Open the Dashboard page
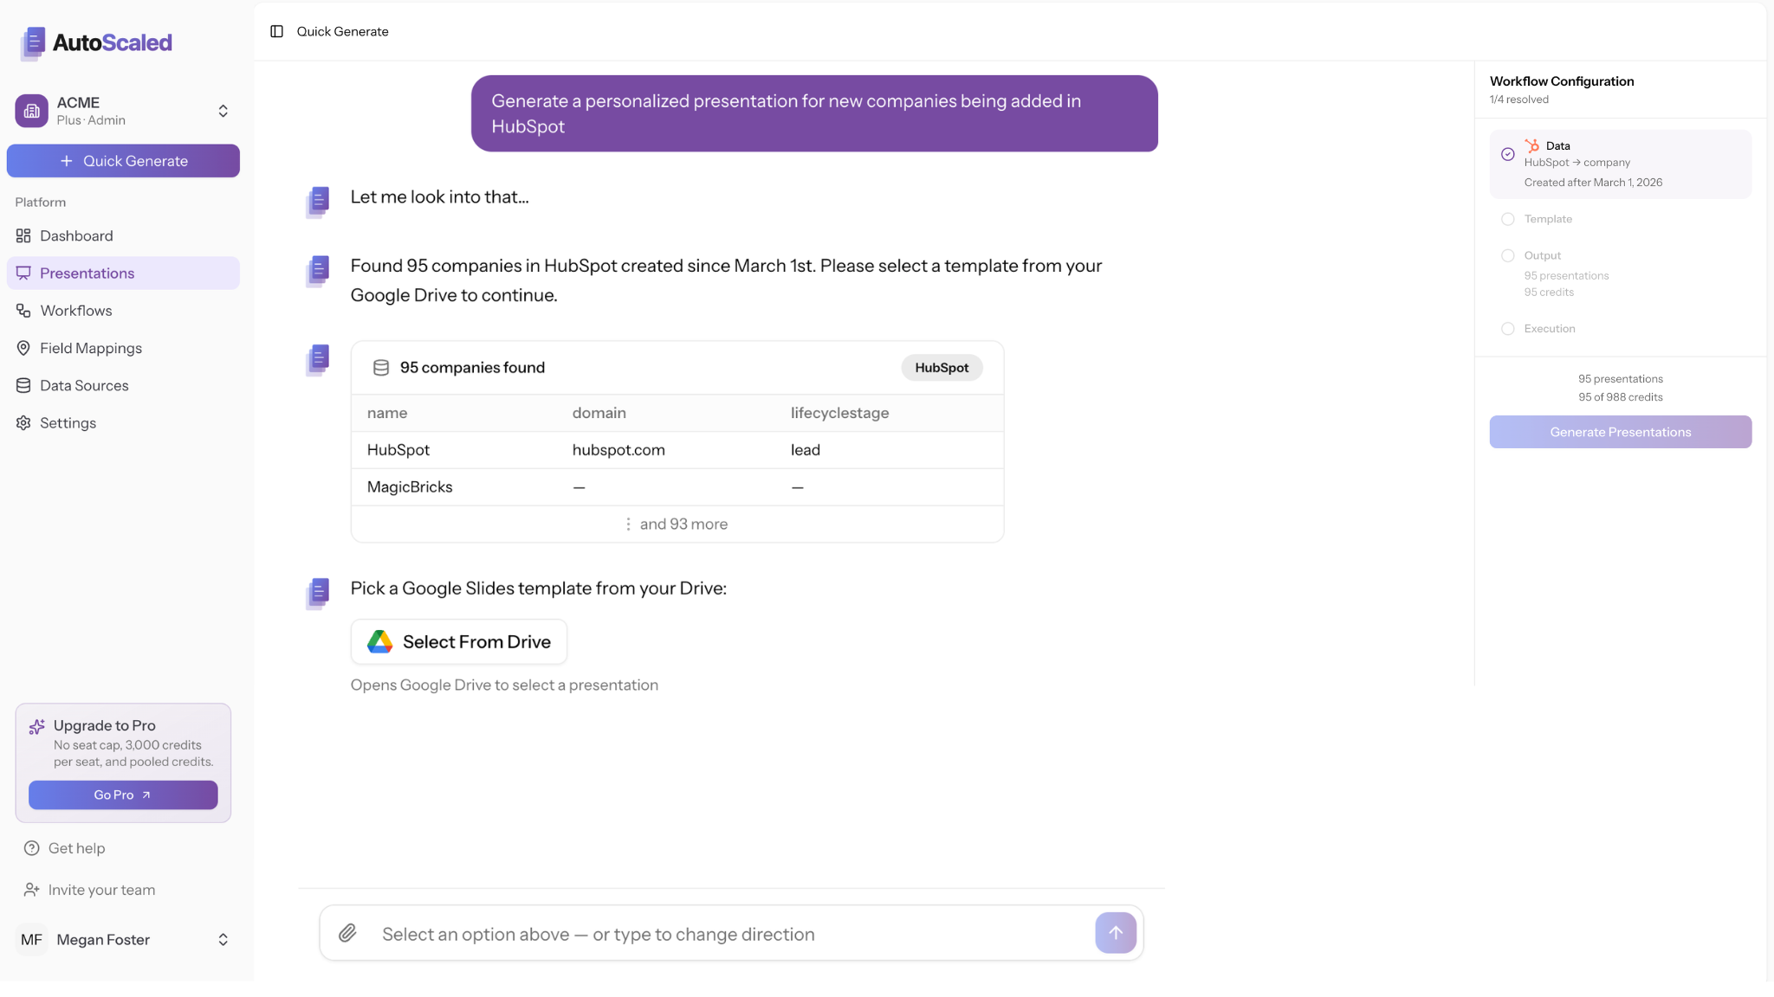The image size is (1774, 997). click(123, 235)
